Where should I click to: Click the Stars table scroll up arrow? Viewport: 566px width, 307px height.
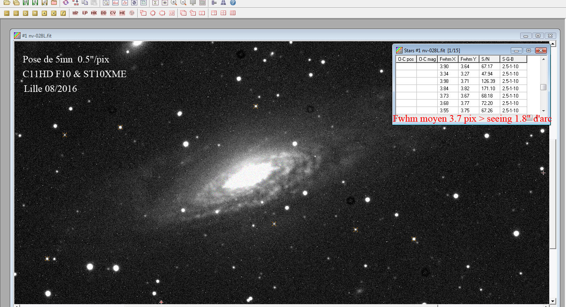coord(544,59)
